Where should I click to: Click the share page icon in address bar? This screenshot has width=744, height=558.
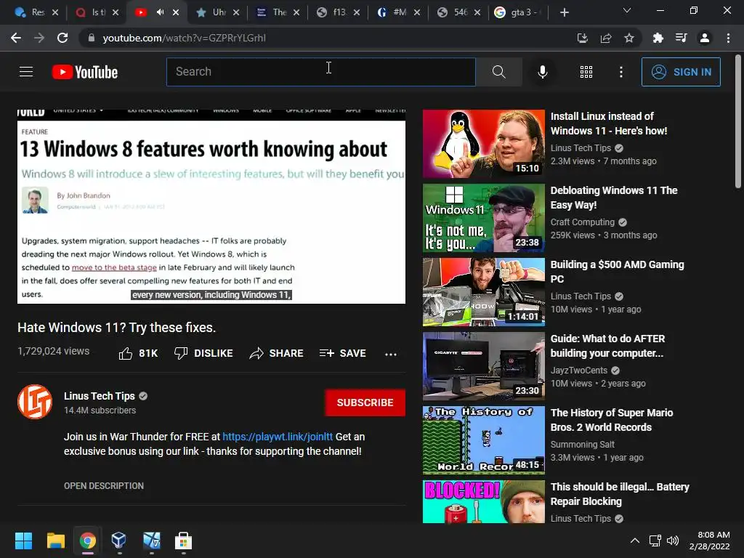pyautogui.click(x=605, y=38)
